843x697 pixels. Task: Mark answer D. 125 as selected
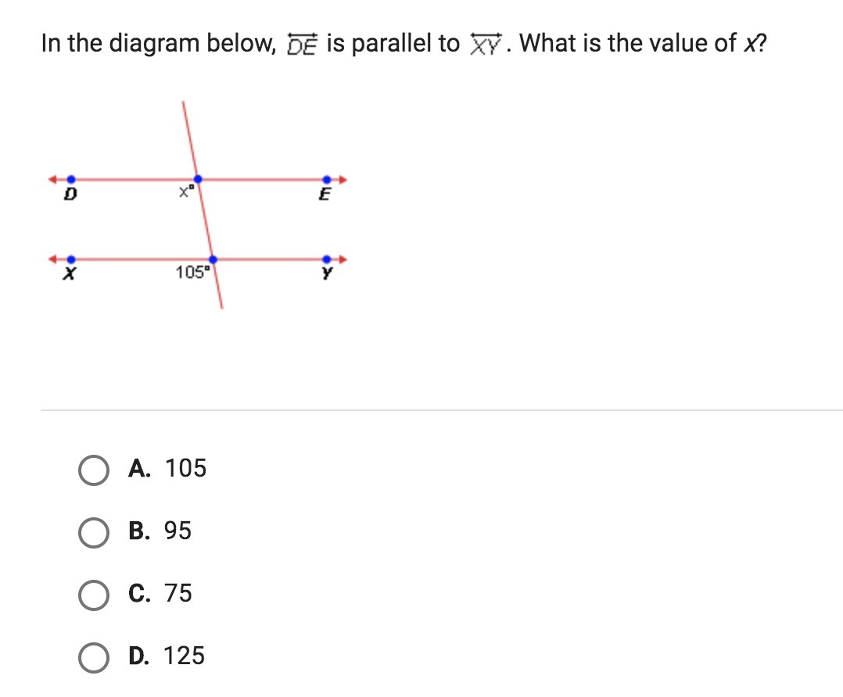[x=94, y=656]
